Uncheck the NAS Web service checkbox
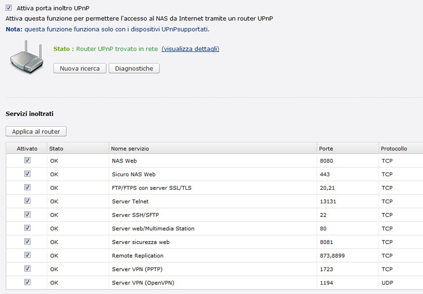 pos(27,161)
